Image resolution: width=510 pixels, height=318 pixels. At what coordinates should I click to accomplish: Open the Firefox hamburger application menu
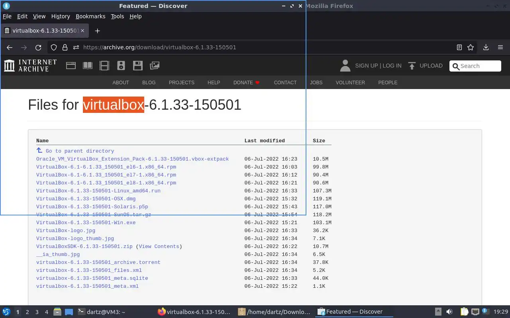(x=500, y=47)
